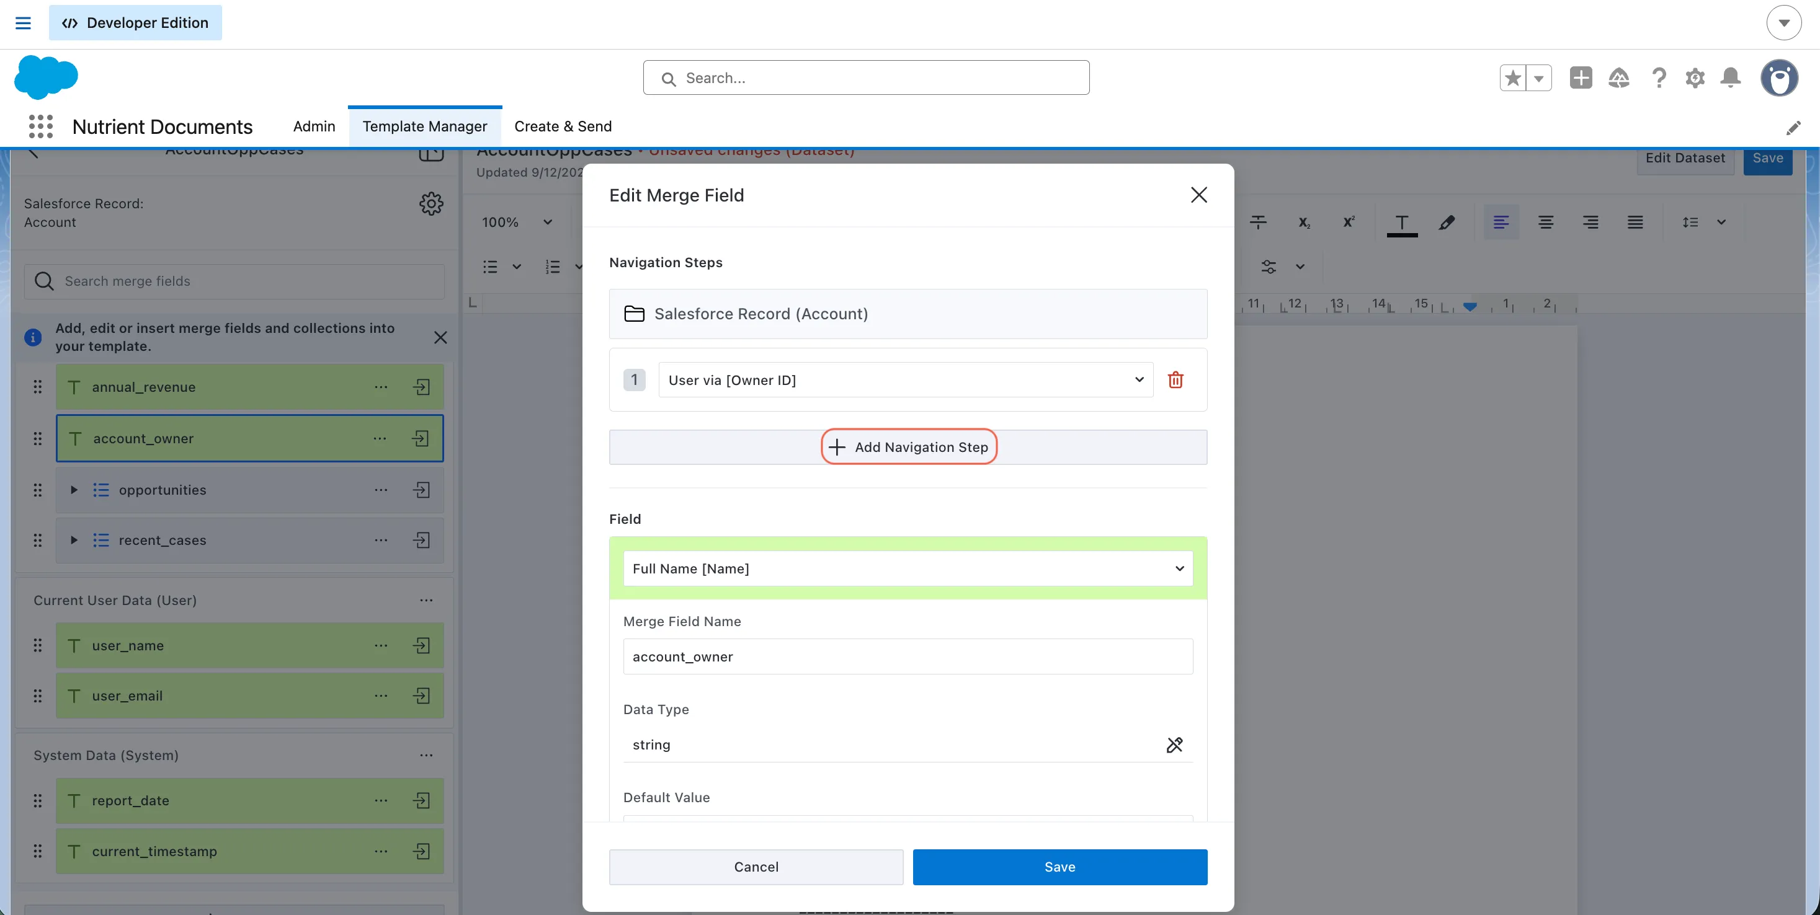
Task: Cancel the Edit Merge Field dialog
Action: tap(756, 866)
